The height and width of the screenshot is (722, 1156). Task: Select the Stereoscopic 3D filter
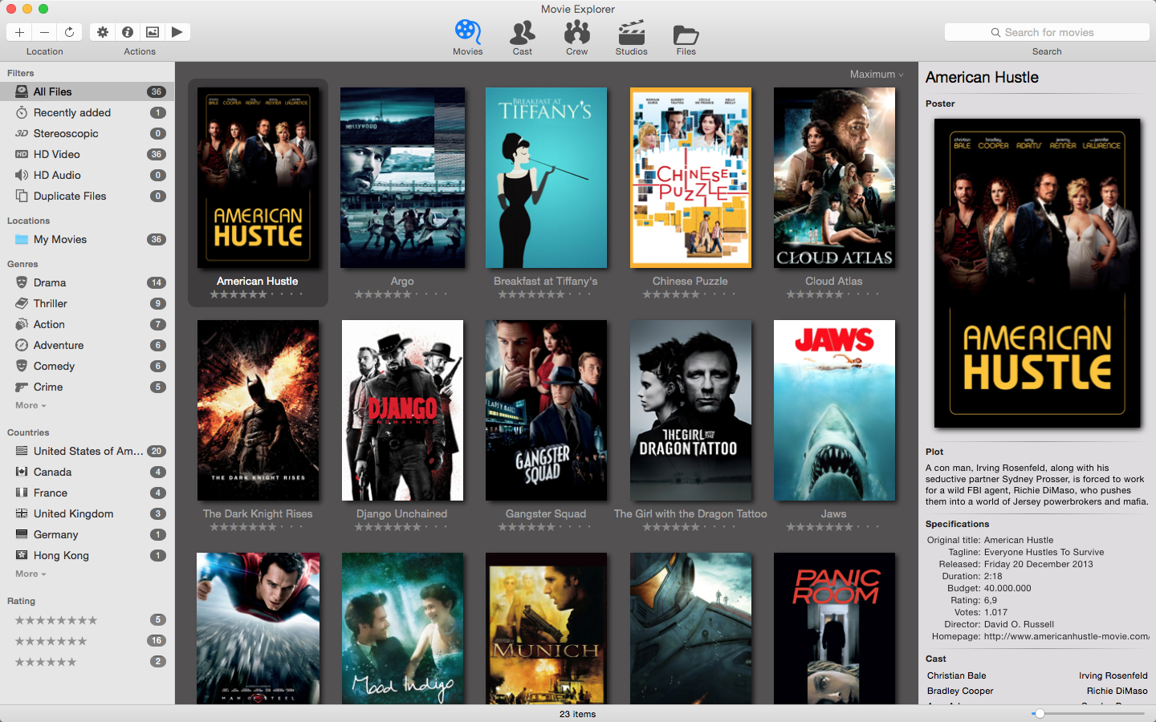[87, 133]
